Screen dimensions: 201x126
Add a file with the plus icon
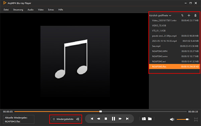coord(189,15)
